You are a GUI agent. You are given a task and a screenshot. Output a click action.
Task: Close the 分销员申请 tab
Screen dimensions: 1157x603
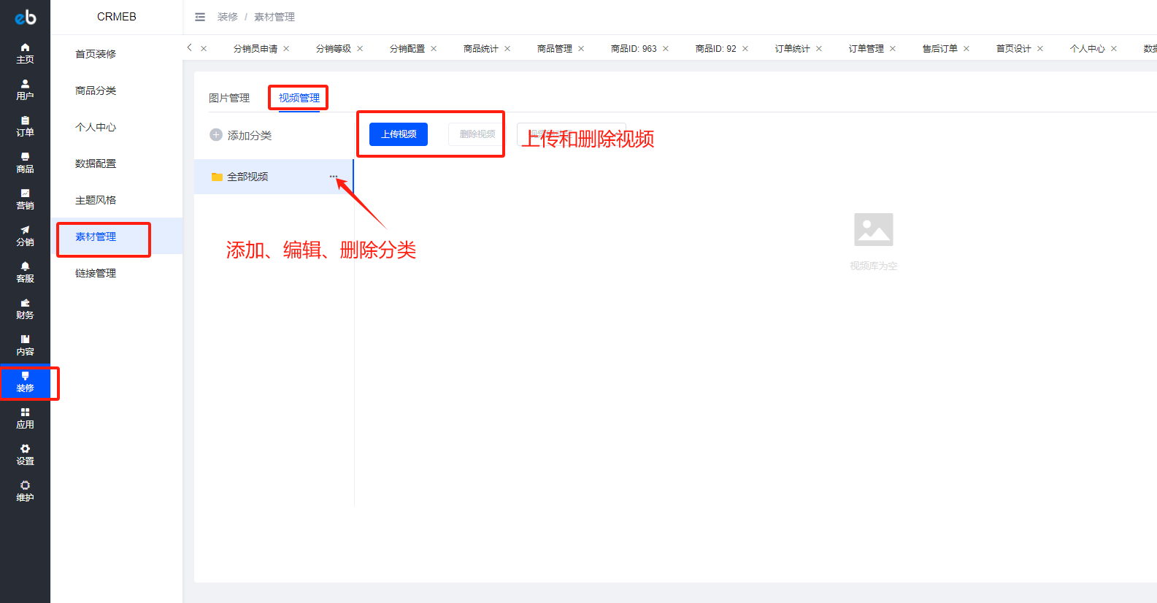286,49
